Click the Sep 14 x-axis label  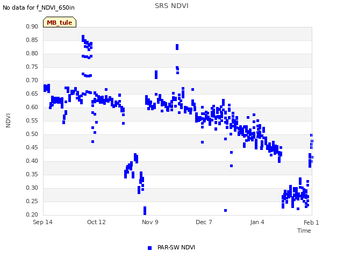tap(42, 222)
